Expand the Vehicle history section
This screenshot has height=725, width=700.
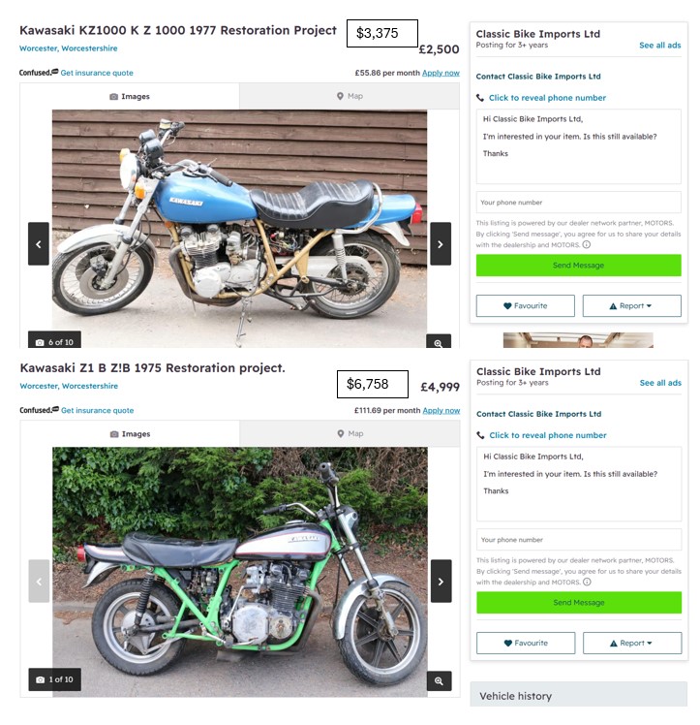pyautogui.click(x=579, y=695)
